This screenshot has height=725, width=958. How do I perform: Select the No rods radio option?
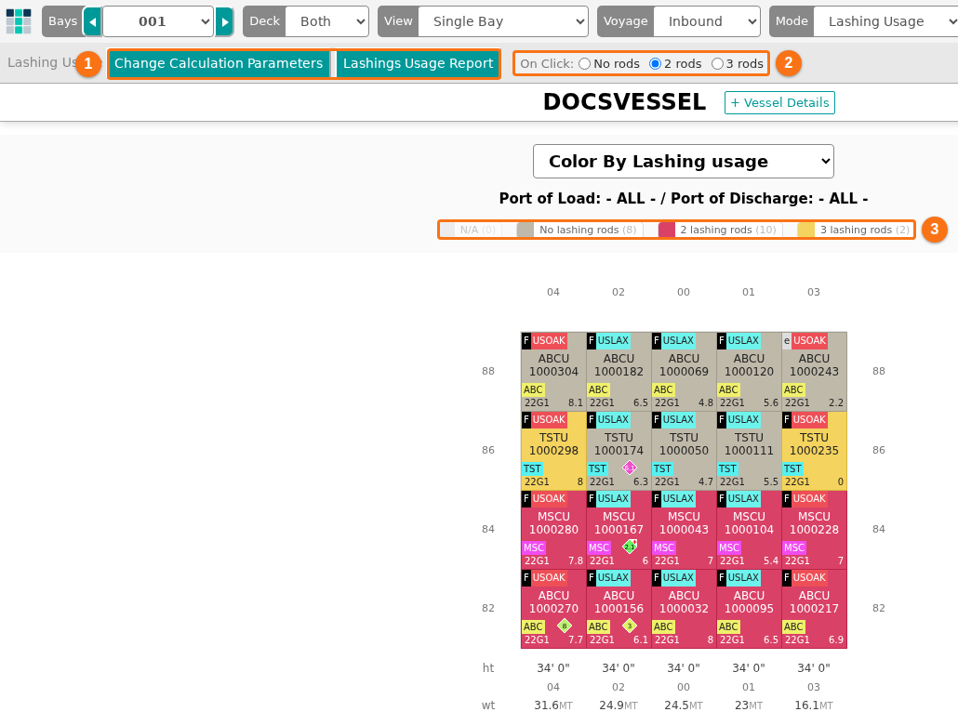click(585, 63)
